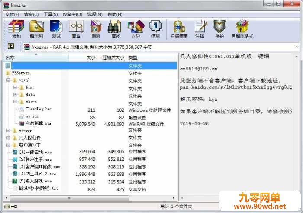Go up one folder level button

pyautogui.click(x=11, y=46)
